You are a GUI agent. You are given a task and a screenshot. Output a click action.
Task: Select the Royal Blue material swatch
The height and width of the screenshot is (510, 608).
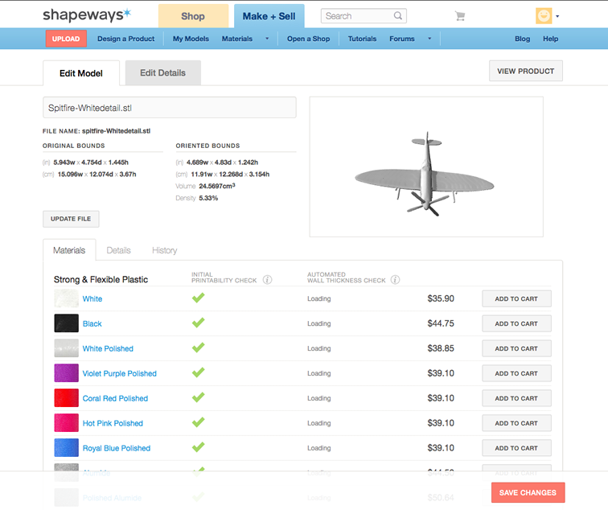(x=66, y=447)
